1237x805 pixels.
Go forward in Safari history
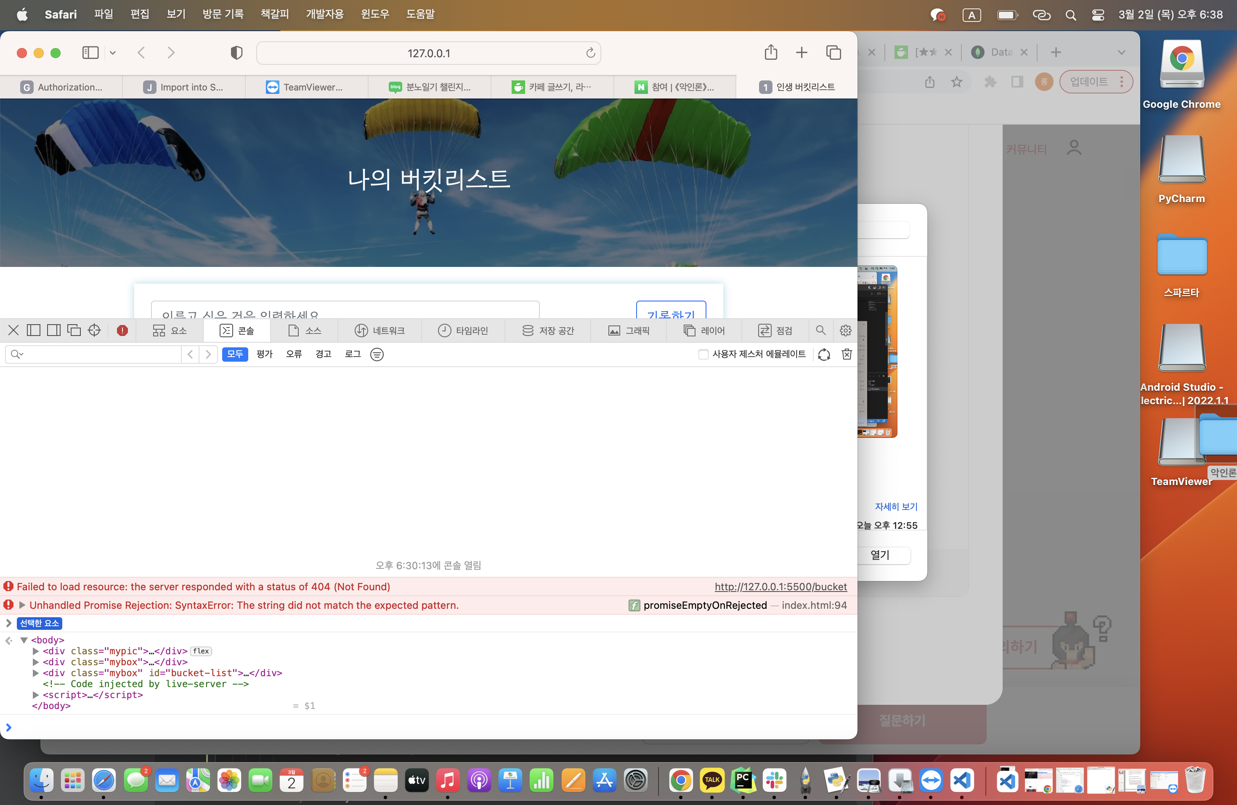(x=171, y=53)
